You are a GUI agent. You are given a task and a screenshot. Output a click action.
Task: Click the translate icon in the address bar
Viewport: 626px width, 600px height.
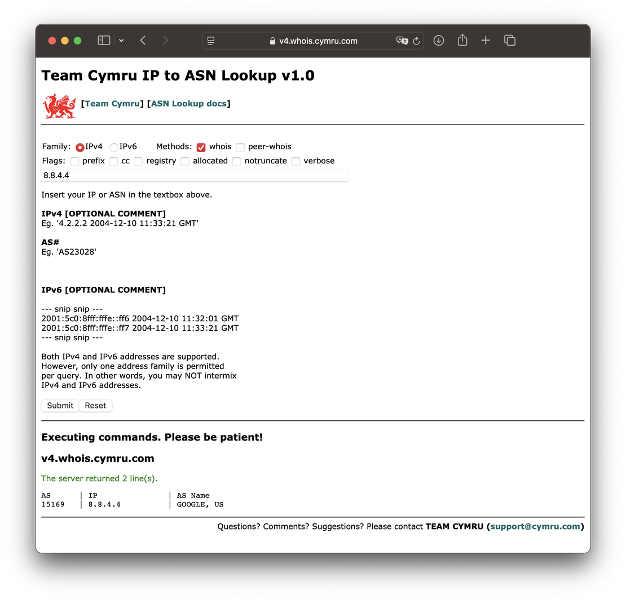[x=402, y=41]
